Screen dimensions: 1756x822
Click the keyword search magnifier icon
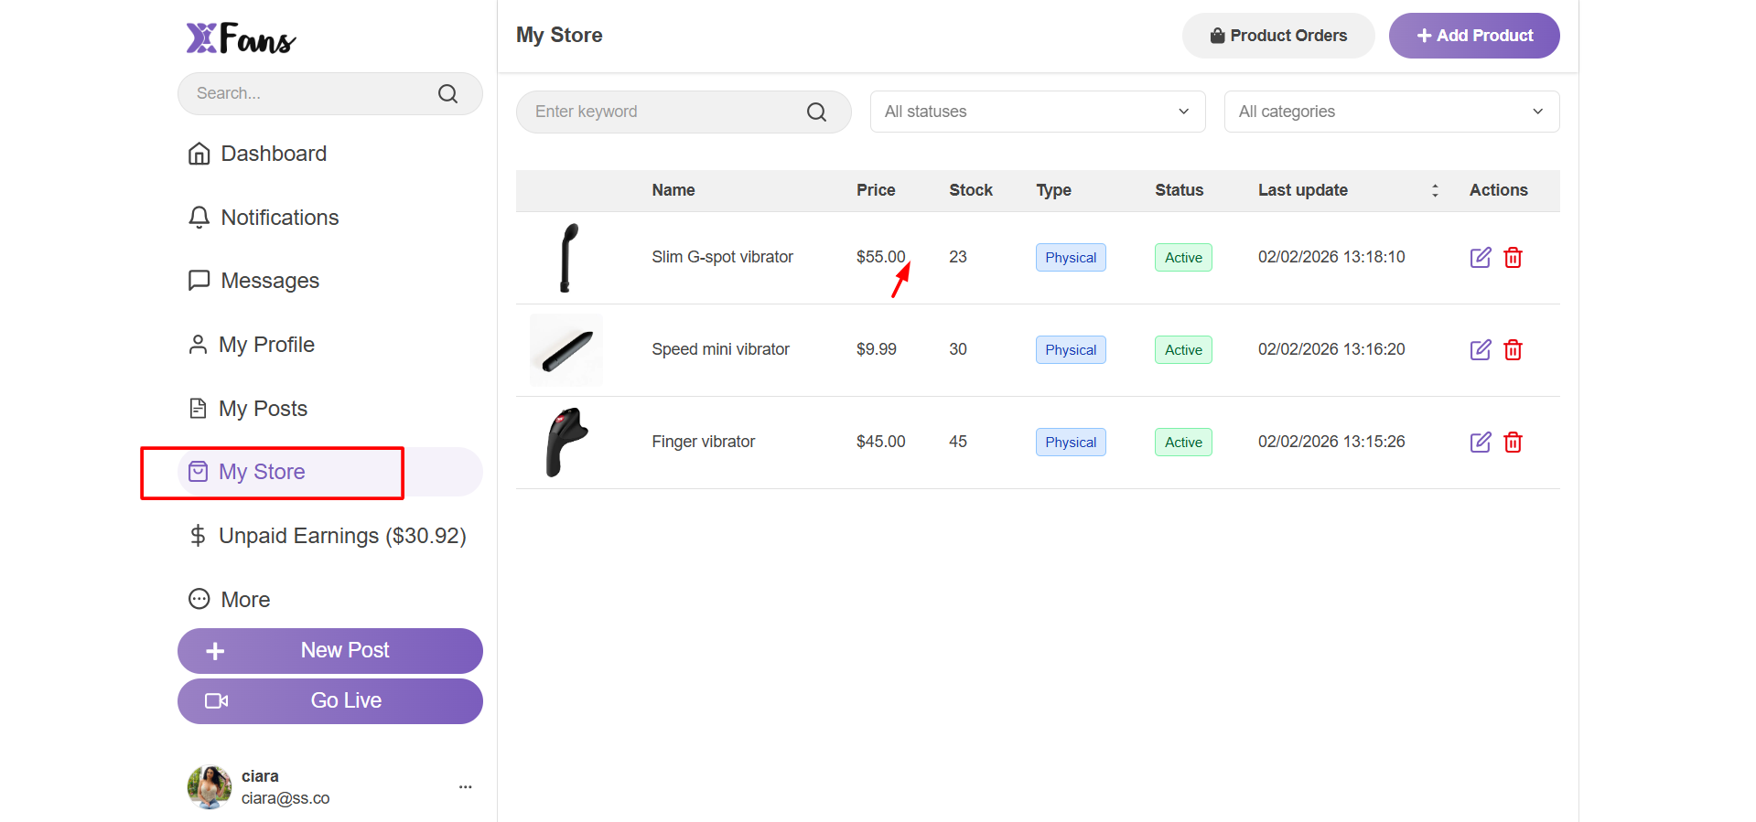pos(816,112)
